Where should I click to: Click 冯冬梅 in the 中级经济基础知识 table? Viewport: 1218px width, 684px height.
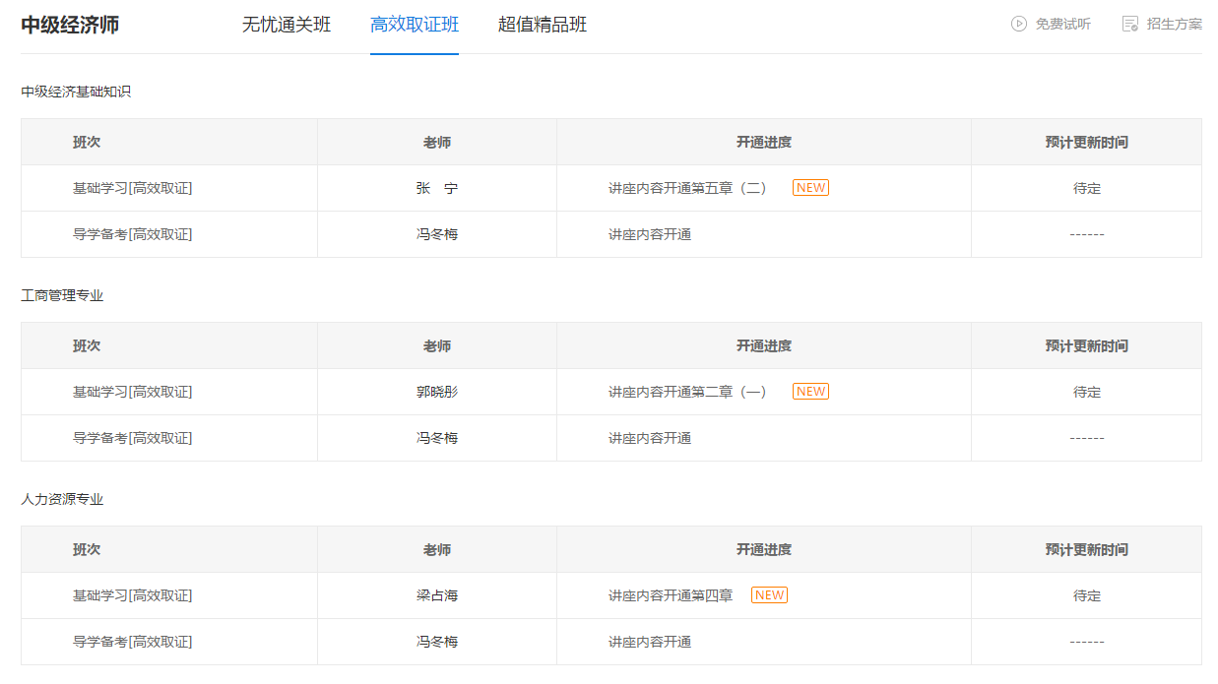437,234
